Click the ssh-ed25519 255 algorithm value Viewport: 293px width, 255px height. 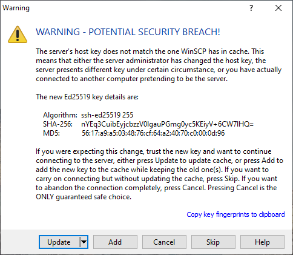coord(107,115)
